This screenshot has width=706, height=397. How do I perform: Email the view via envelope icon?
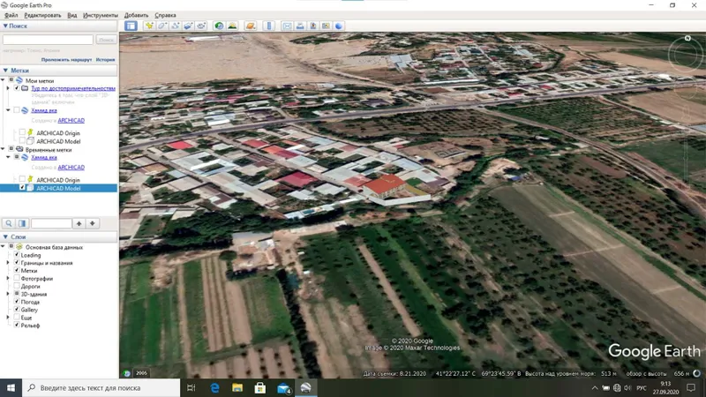[x=287, y=26]
